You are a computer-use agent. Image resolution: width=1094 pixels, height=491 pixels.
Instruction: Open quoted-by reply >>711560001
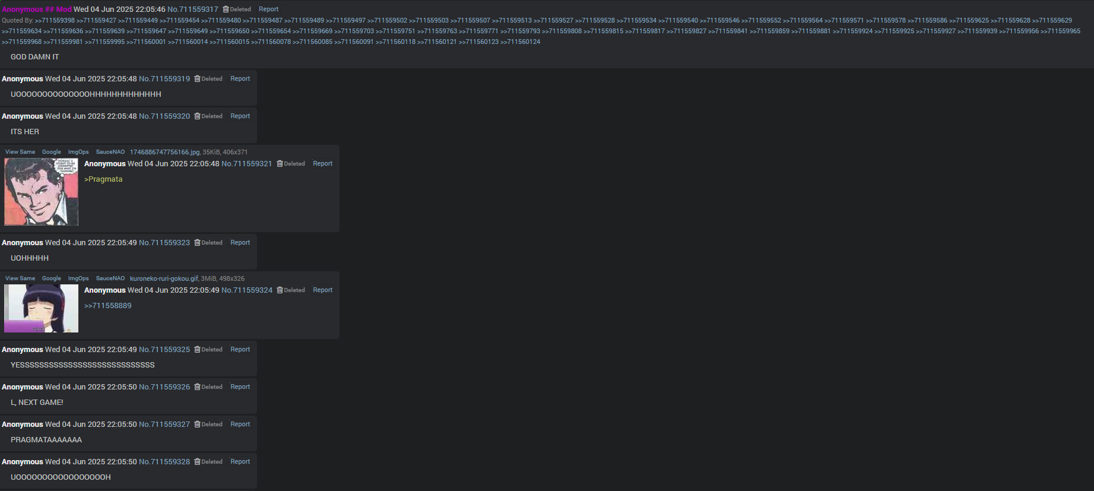pos(146,42)
